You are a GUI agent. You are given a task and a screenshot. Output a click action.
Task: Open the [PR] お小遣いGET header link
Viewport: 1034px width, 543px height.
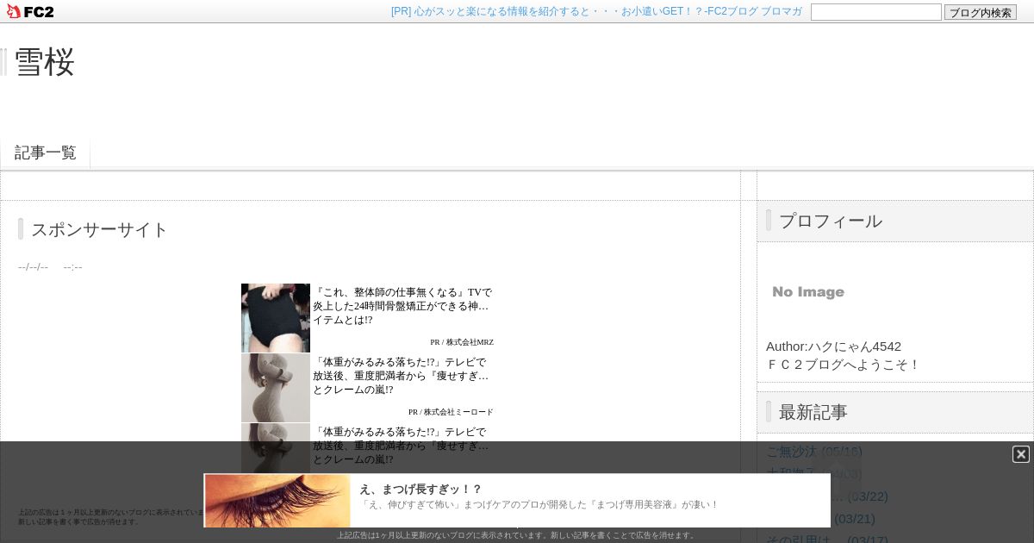(596, 11)
